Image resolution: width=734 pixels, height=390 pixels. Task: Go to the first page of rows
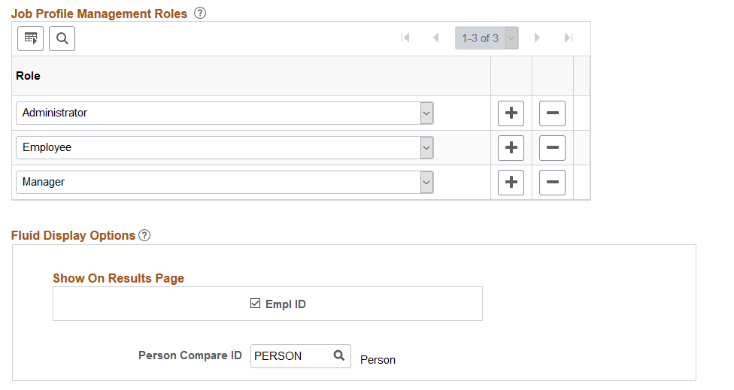405,38
